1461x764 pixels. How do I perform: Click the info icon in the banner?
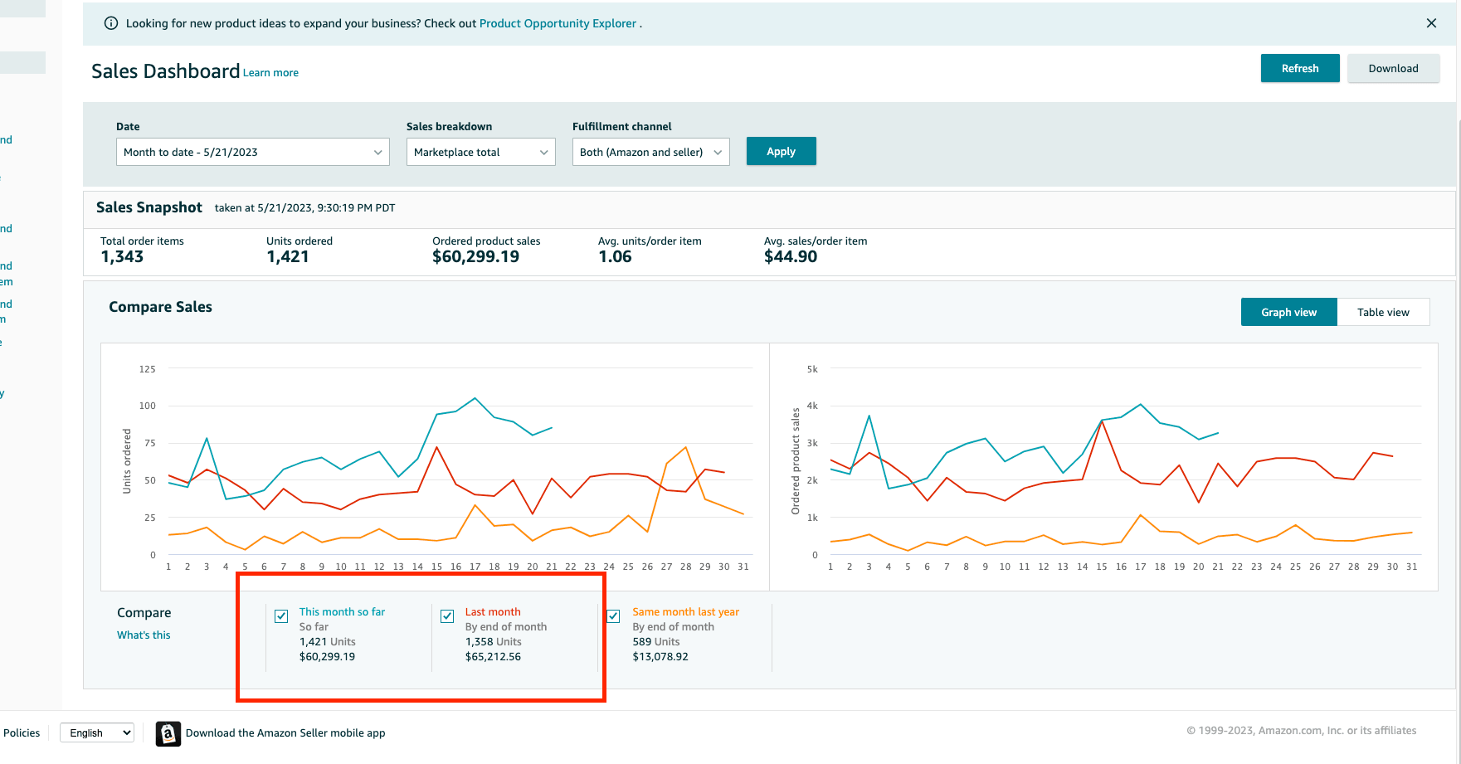pyautogui.click(x=111, y=23)
